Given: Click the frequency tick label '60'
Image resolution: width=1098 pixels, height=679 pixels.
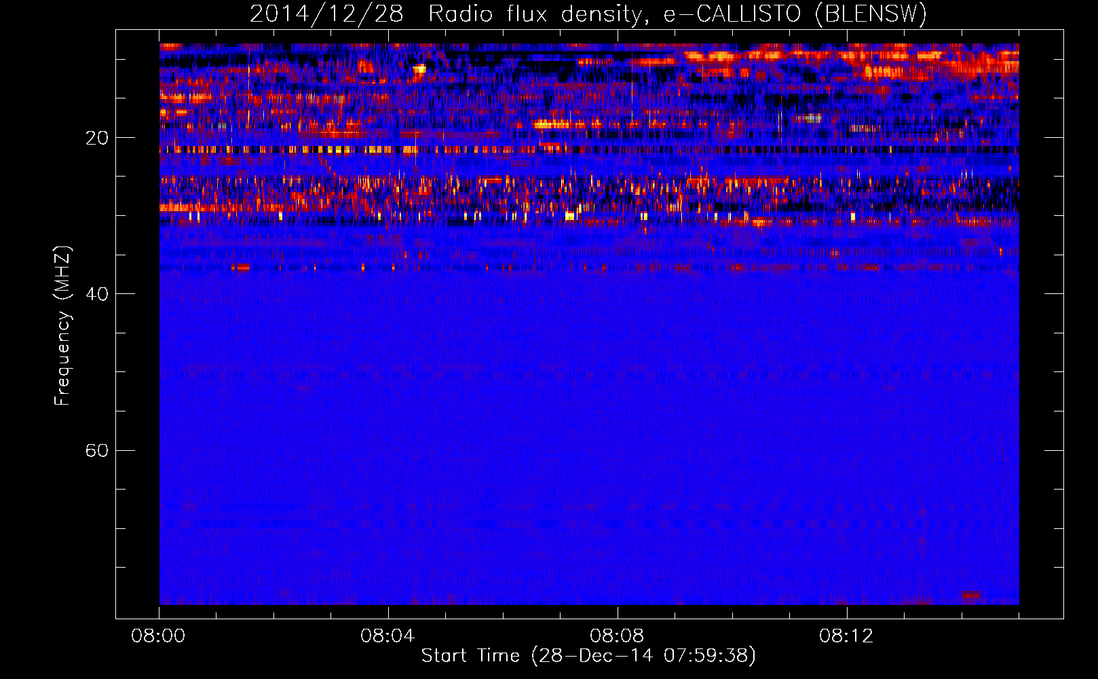Looking at the screenshot, I should [x=97, y=450].
